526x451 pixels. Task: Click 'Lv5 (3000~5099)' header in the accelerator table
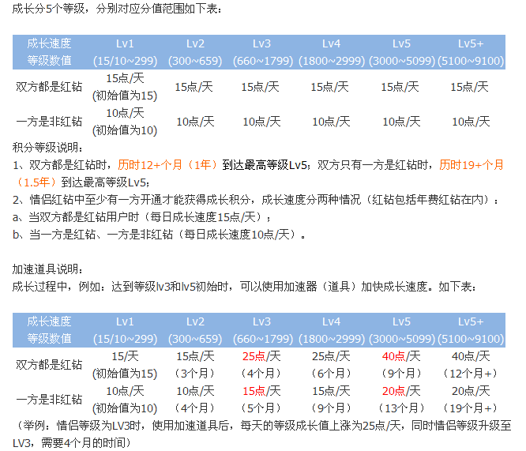pyautogui.click(x=401, y=330)
